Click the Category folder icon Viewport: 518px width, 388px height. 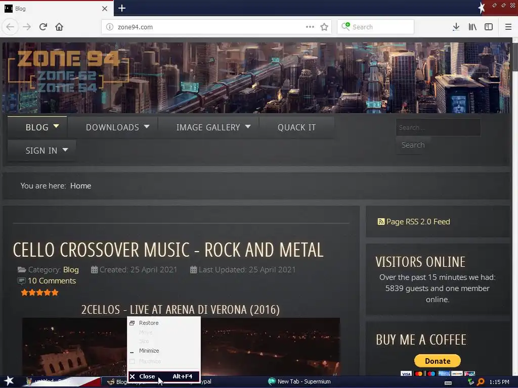[22, 270]
